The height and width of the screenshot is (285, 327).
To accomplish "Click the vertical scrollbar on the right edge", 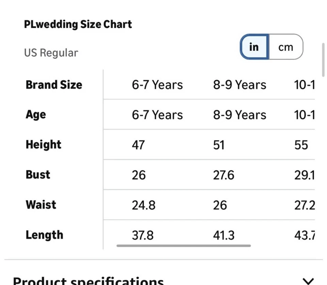I will [323, 60].
